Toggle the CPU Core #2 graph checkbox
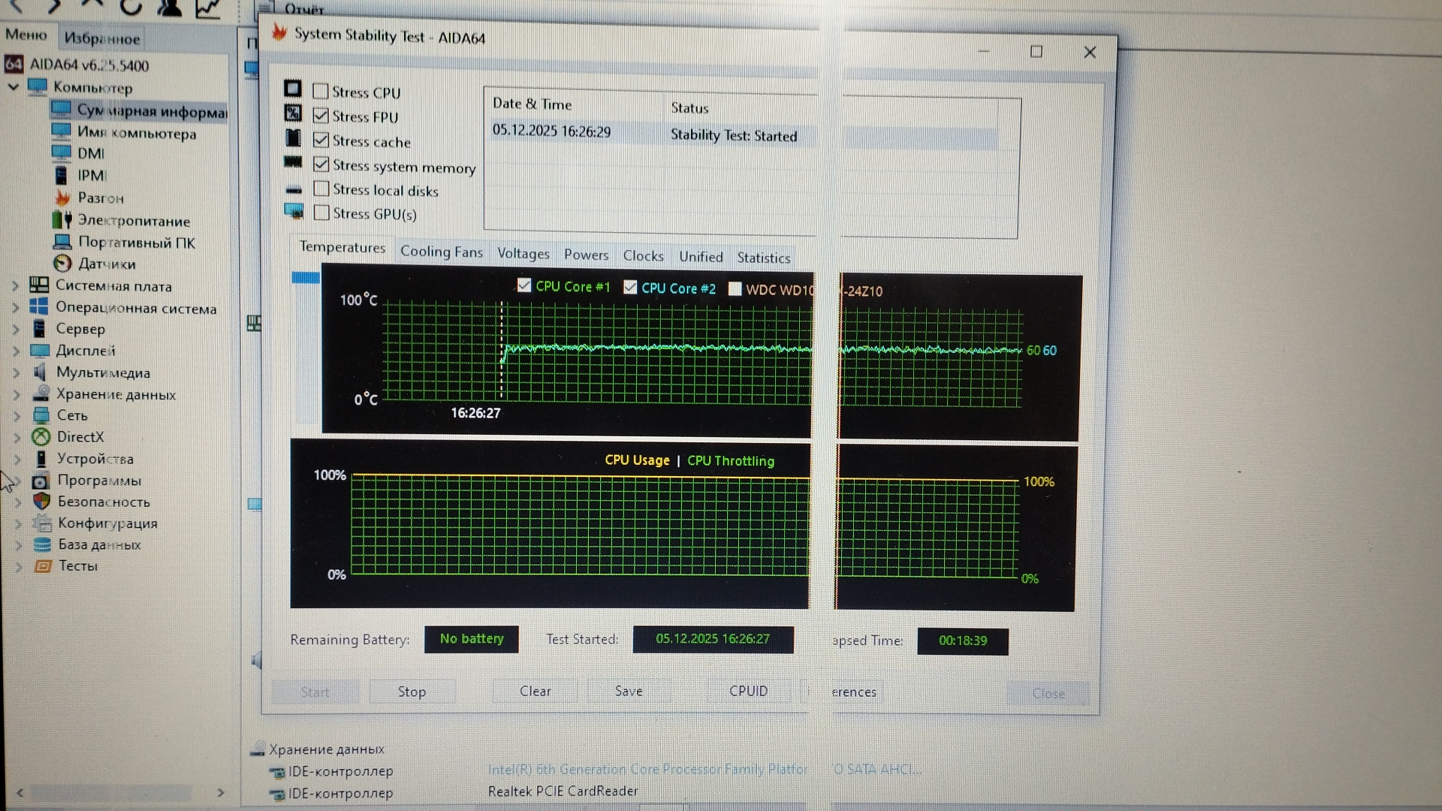The width and height of the screenshot is (1442, 811). (630, 288)
